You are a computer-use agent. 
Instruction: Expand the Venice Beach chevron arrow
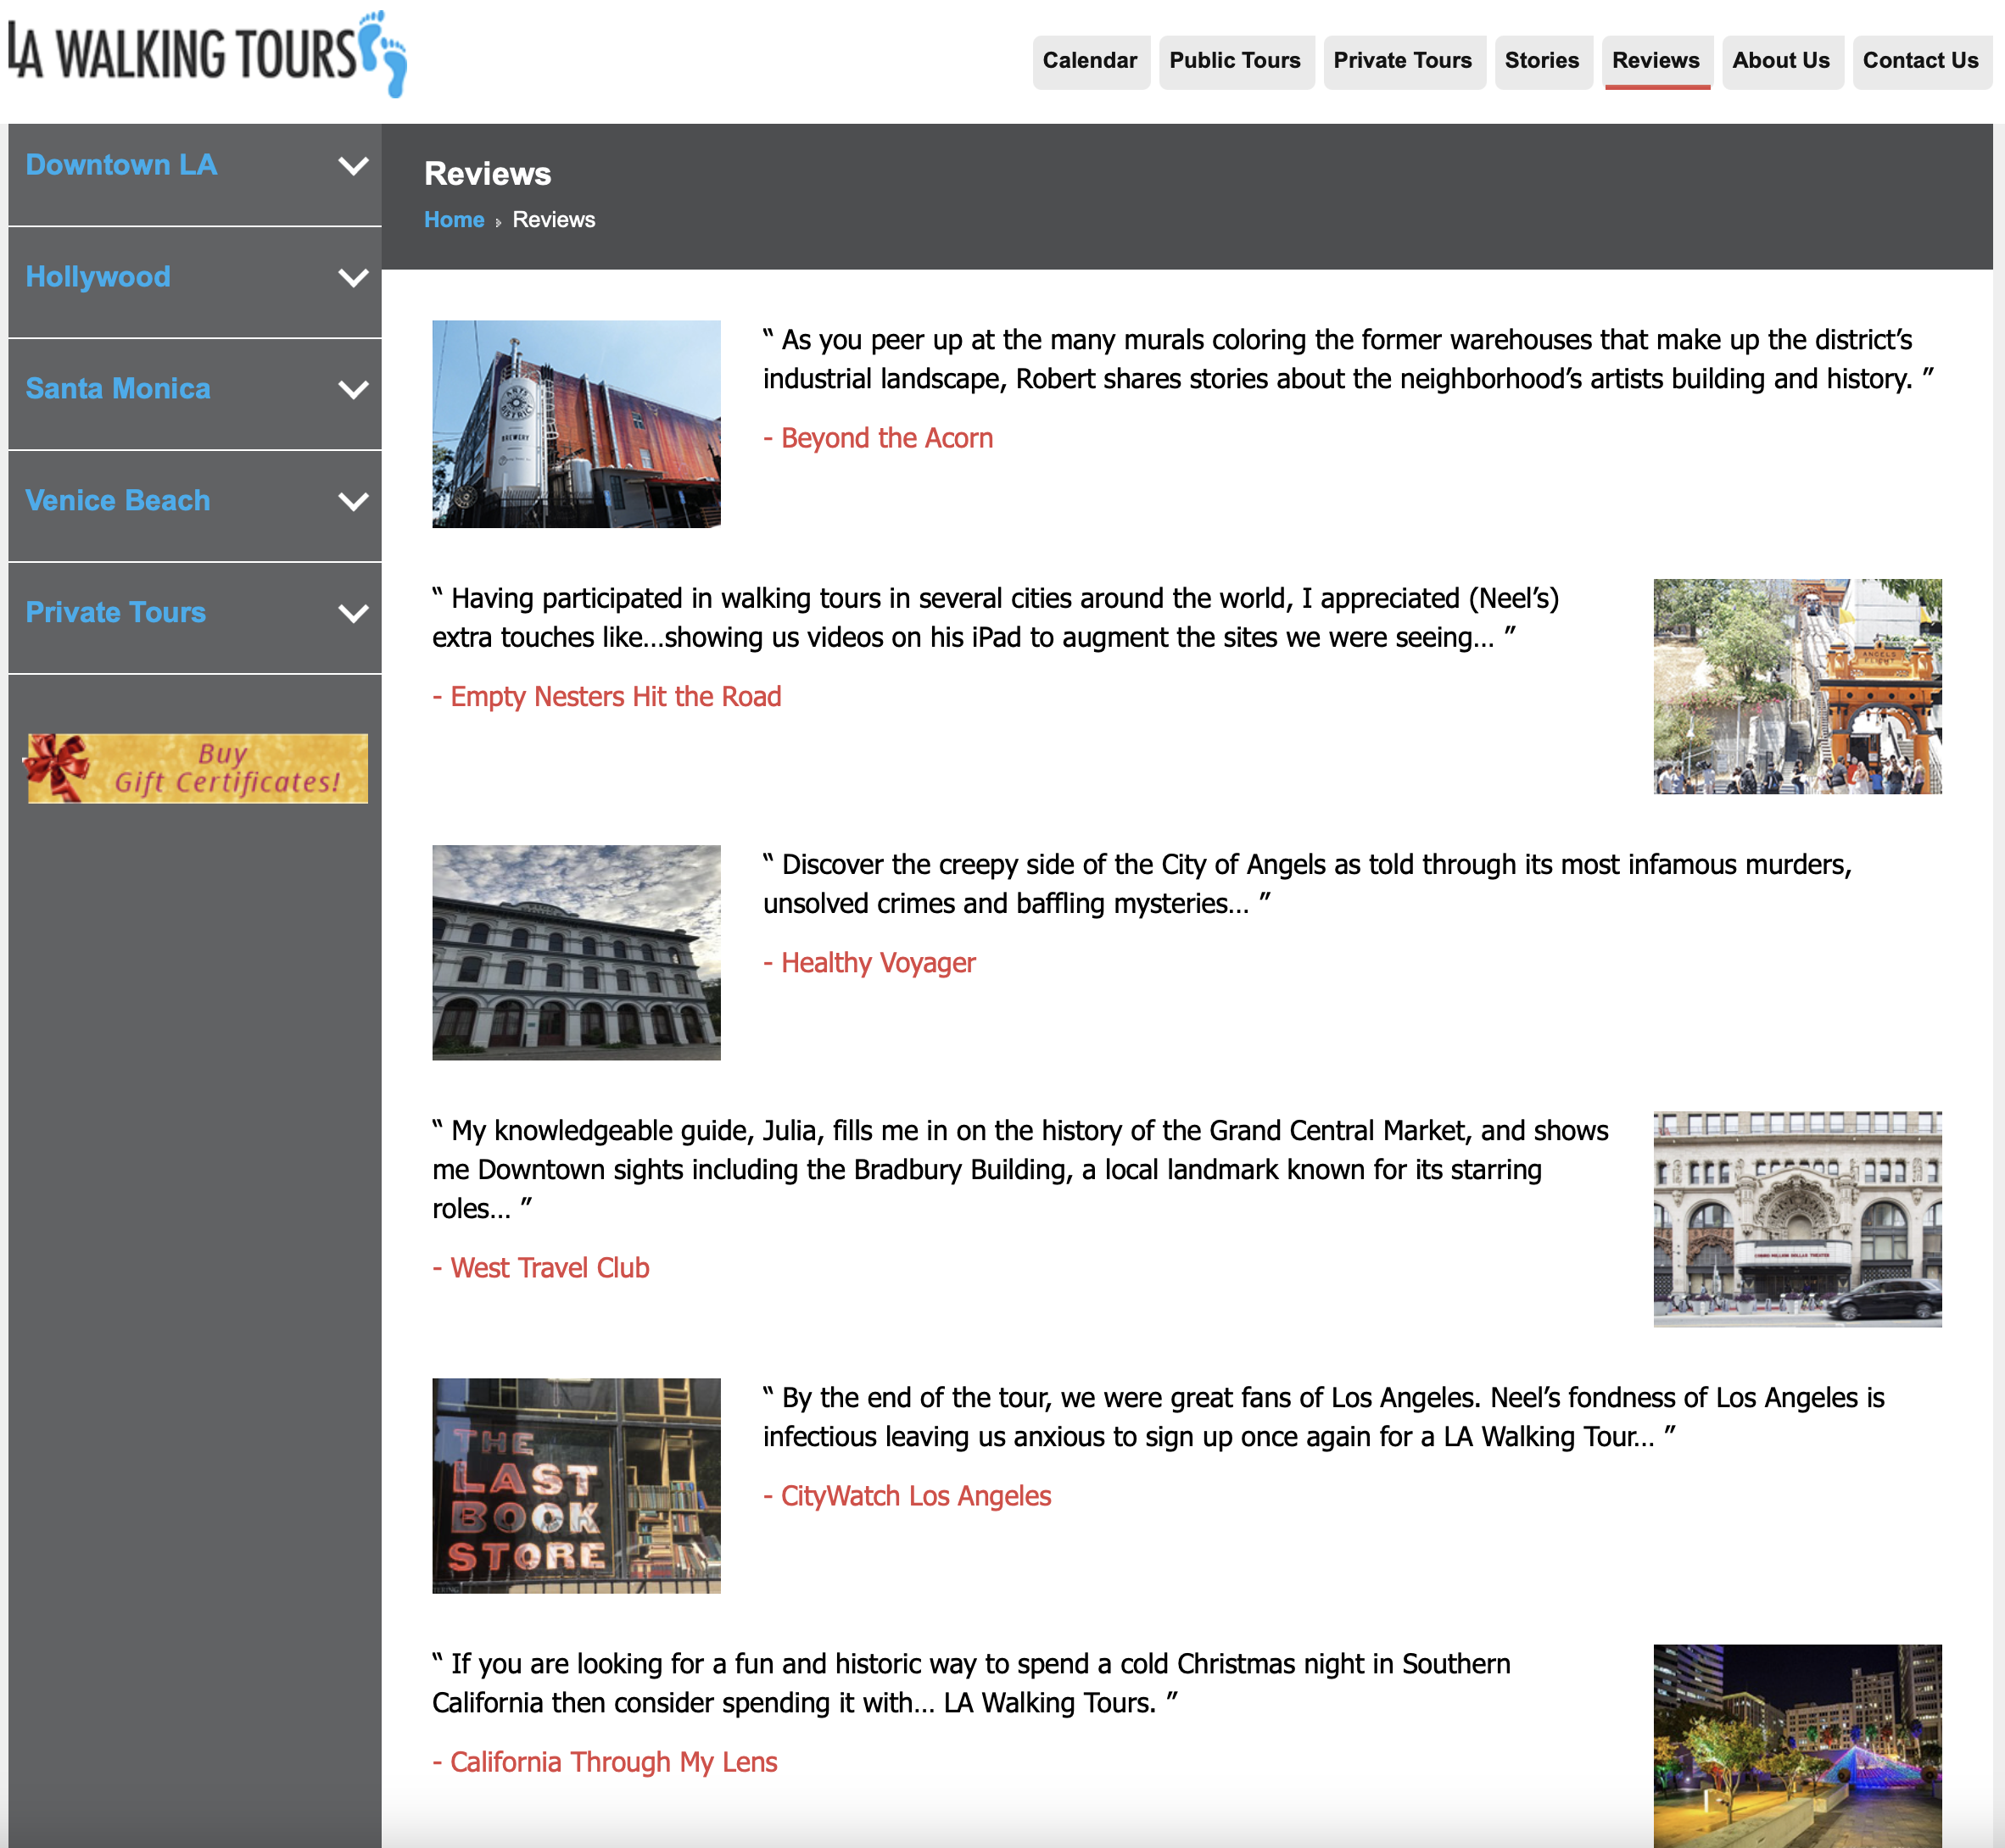click(353, 502)
